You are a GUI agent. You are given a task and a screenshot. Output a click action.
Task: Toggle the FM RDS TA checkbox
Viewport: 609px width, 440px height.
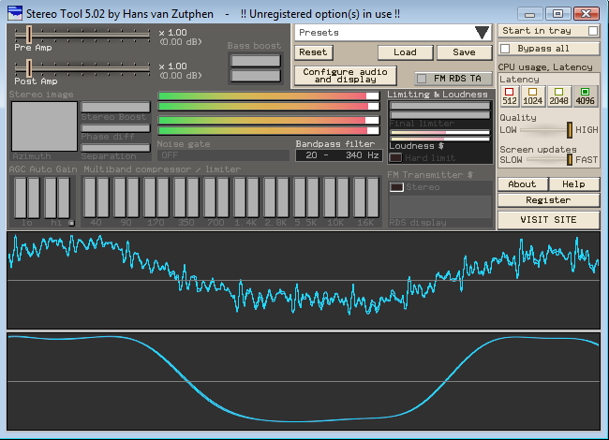tap(422, 79)
